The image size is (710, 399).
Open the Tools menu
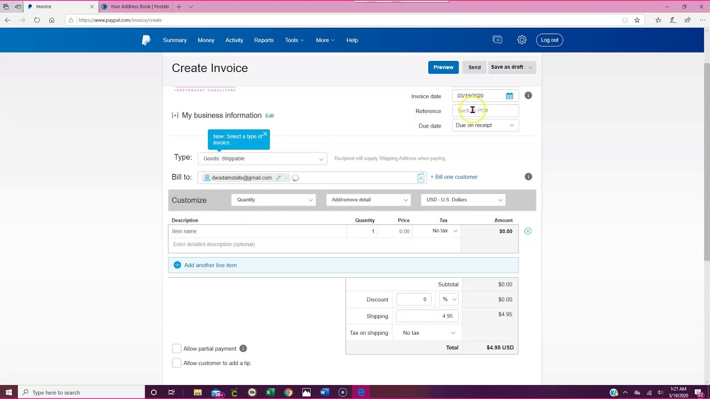click(295, 40)
